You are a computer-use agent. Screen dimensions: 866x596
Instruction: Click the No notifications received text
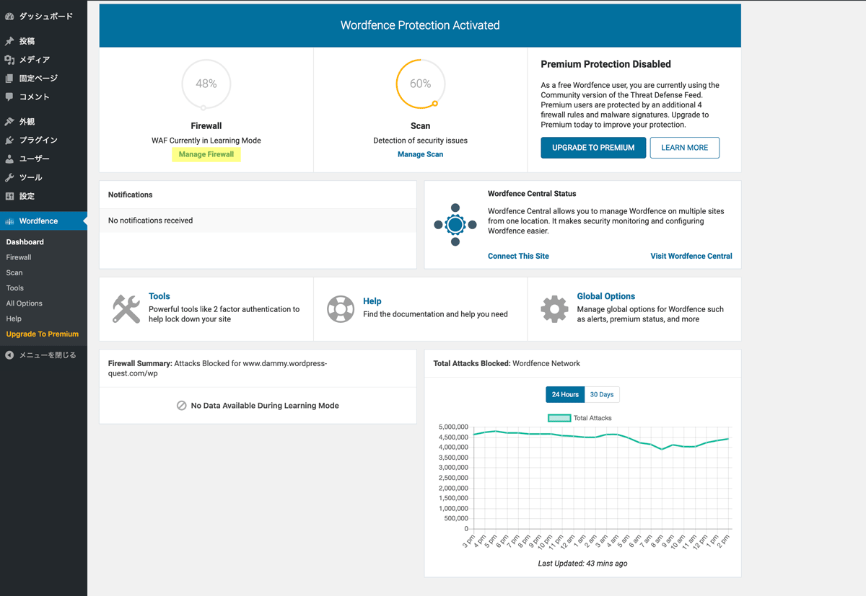150,221
